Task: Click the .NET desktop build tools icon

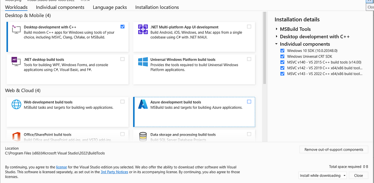Action: tap(16, 61)
